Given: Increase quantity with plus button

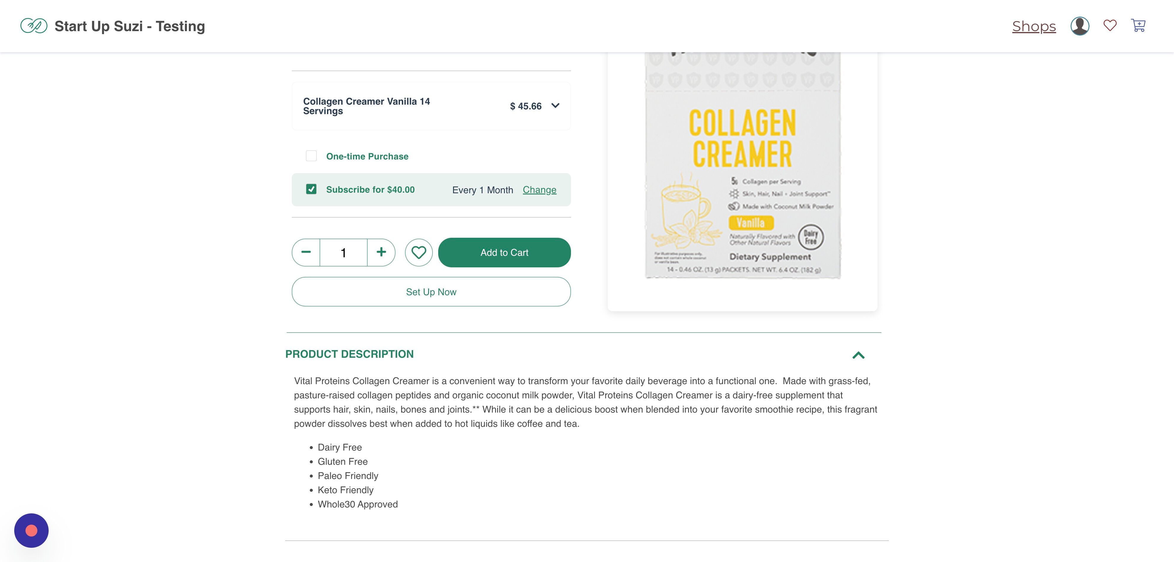Looking at the screenshot, I should [x=381, y=253].
